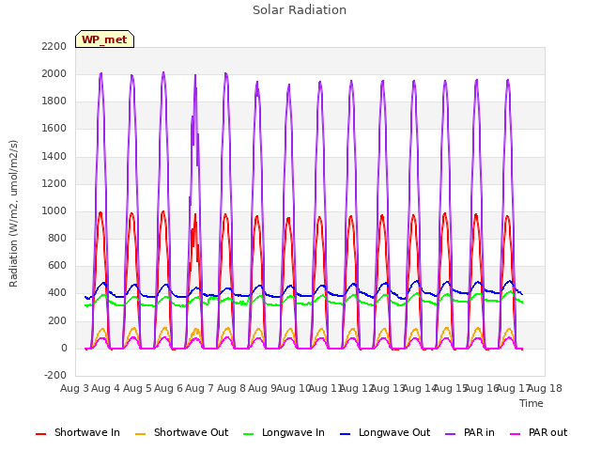Click the 1200 y-axis tick label
This screenshot has height=451, width=601.
(x=54, y=183)
